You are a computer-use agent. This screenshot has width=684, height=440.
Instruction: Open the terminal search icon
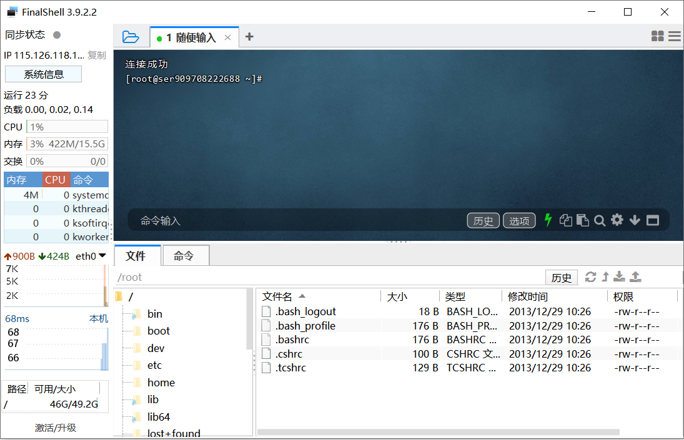[600, 220]
